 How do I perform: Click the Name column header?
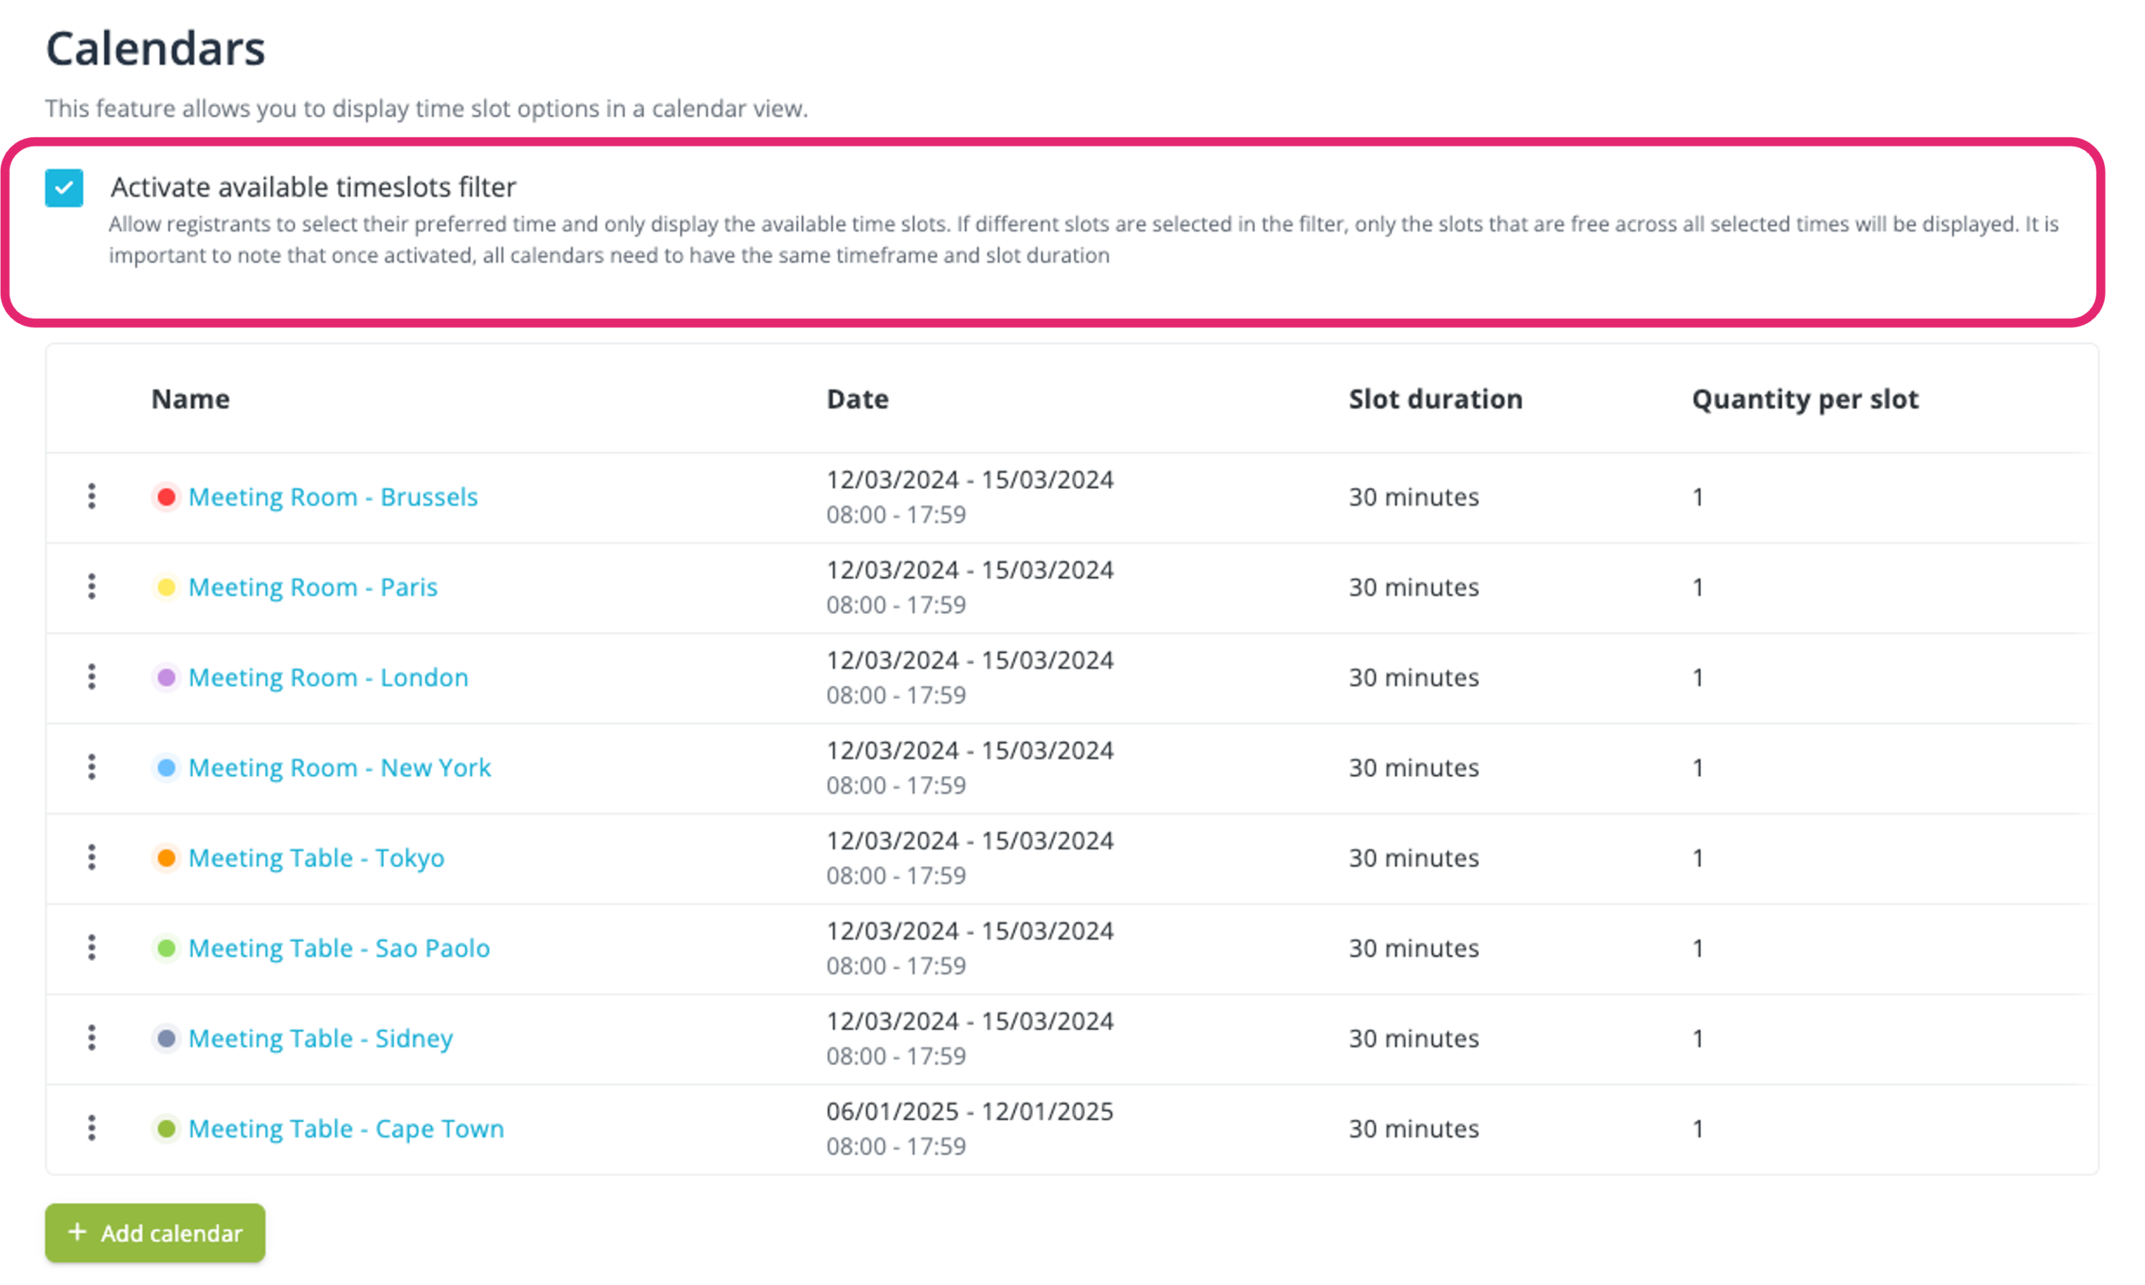click(190, 399)
